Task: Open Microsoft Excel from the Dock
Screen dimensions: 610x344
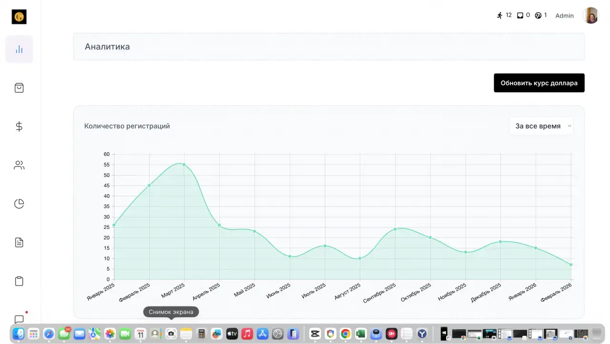Action: click(x=361, y=334)
